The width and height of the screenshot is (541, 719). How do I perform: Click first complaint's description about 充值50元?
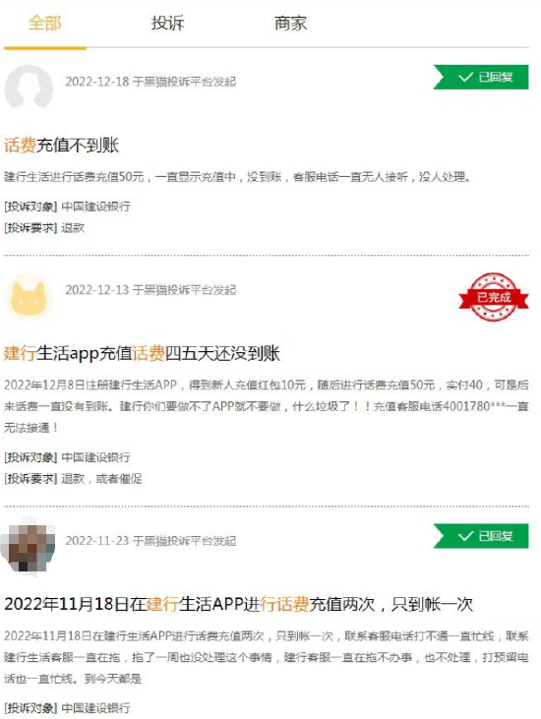[237, 176]
